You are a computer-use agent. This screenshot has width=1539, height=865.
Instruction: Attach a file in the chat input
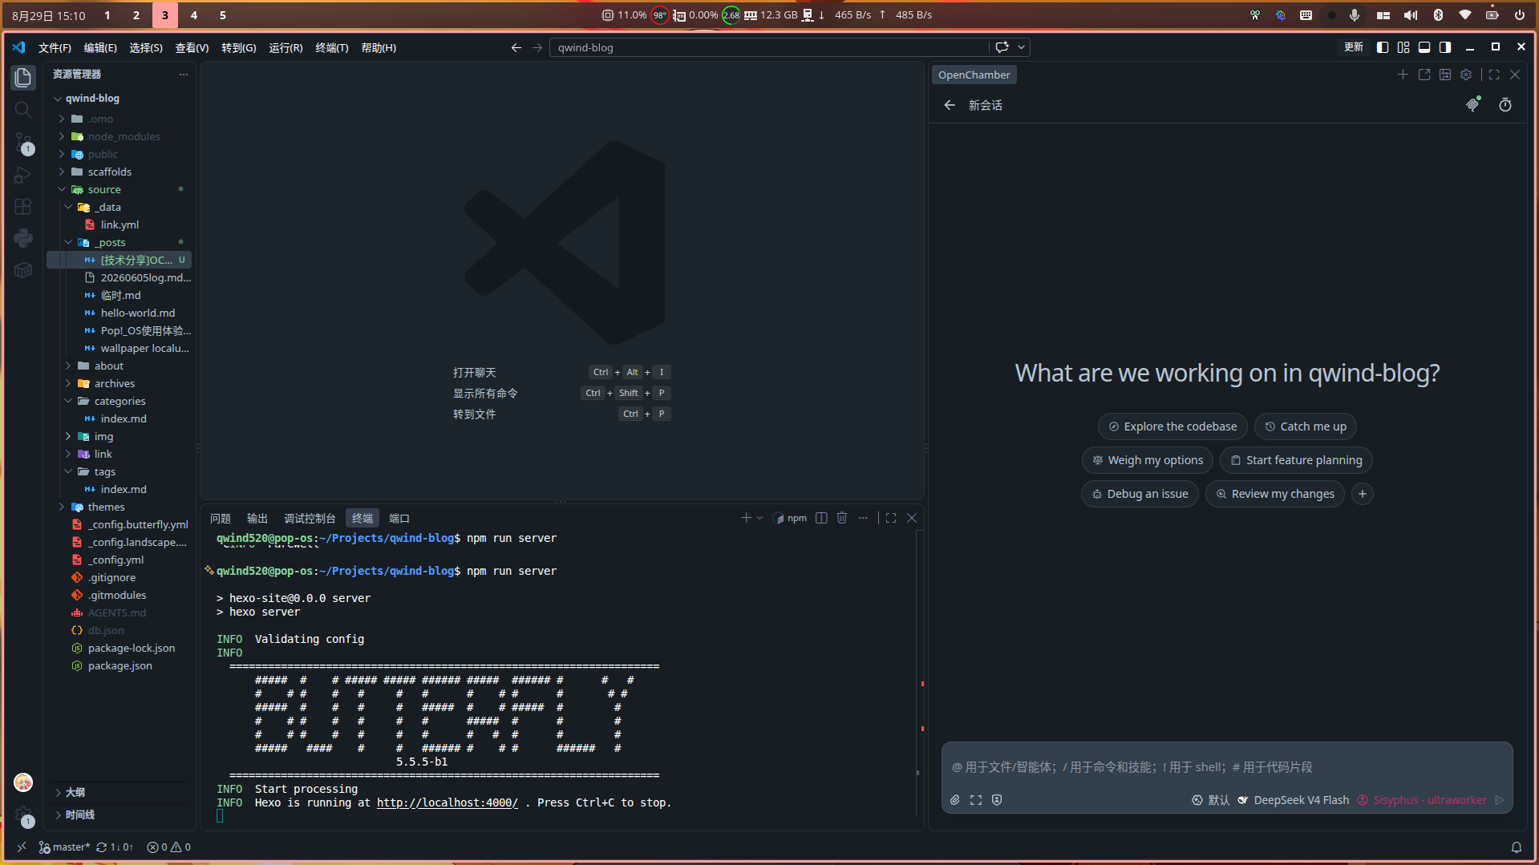955,800
